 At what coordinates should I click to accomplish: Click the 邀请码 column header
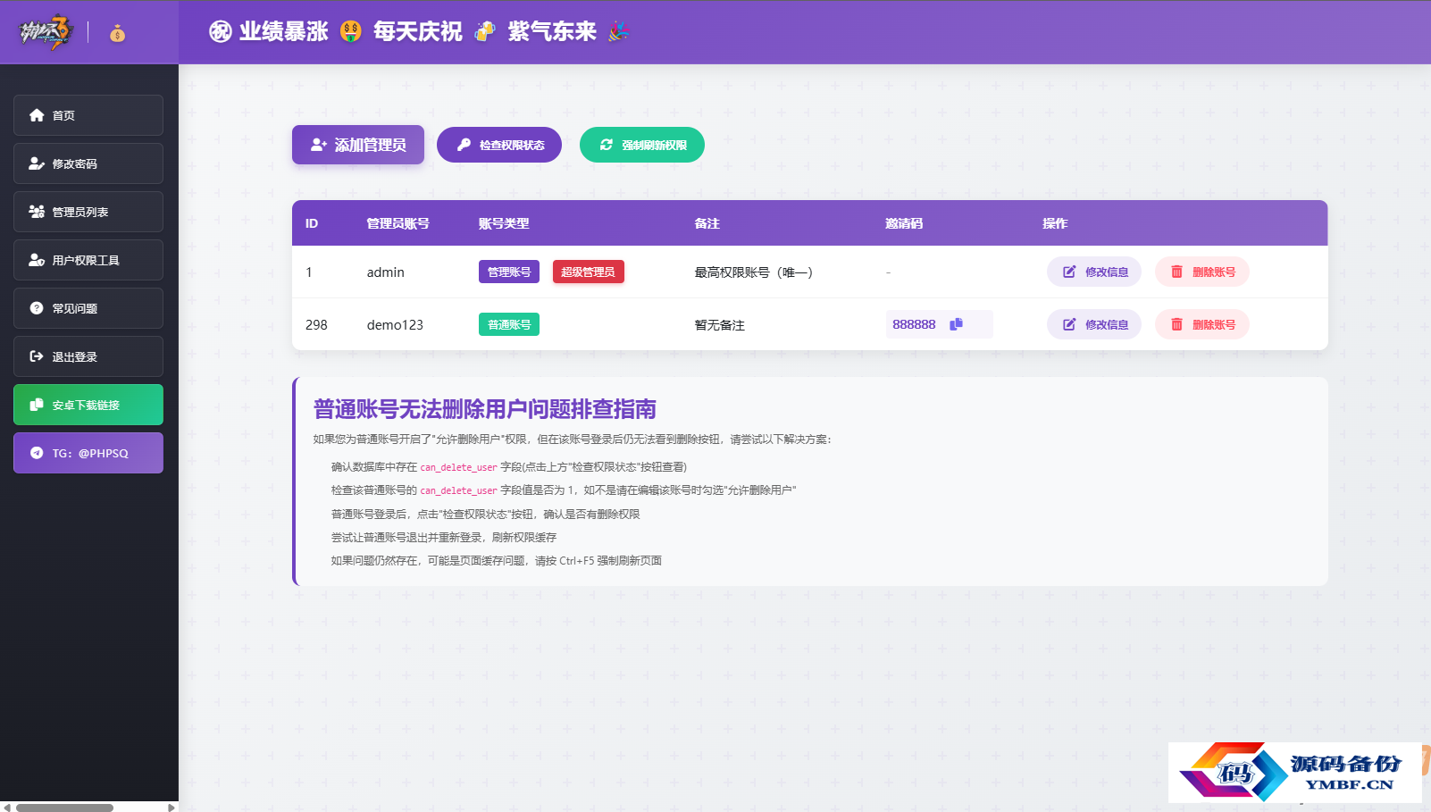(904, 223)
